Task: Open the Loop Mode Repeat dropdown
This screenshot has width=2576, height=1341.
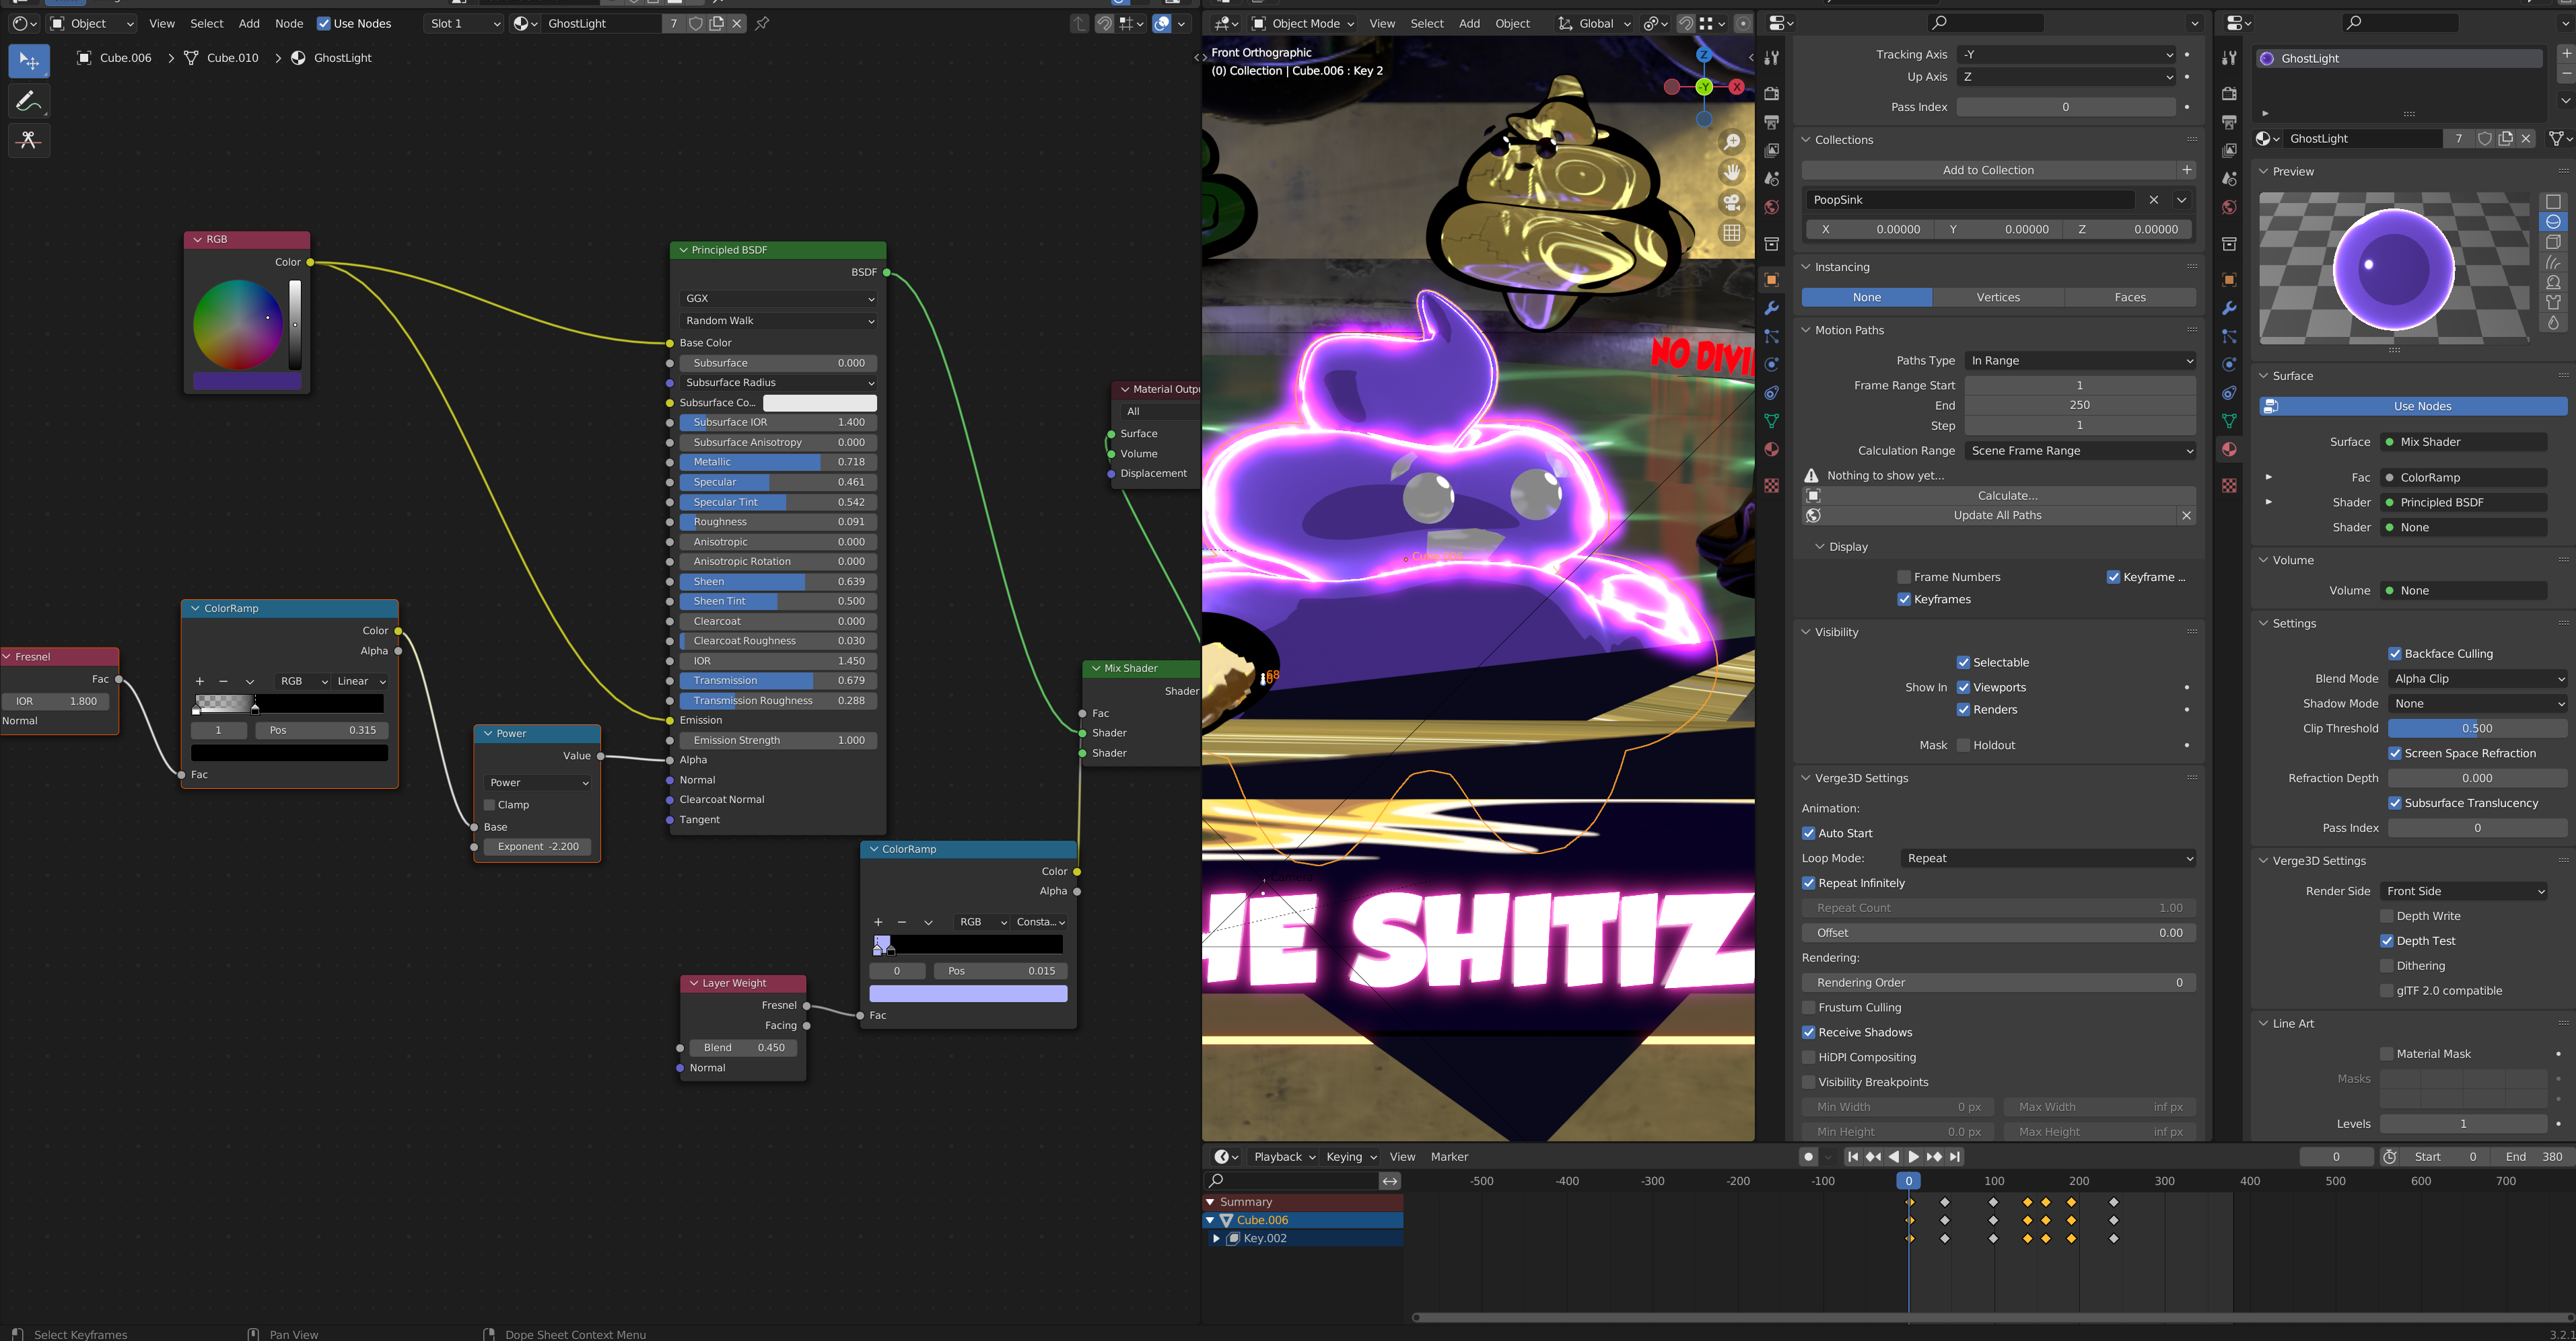Action: point(2047,858)
